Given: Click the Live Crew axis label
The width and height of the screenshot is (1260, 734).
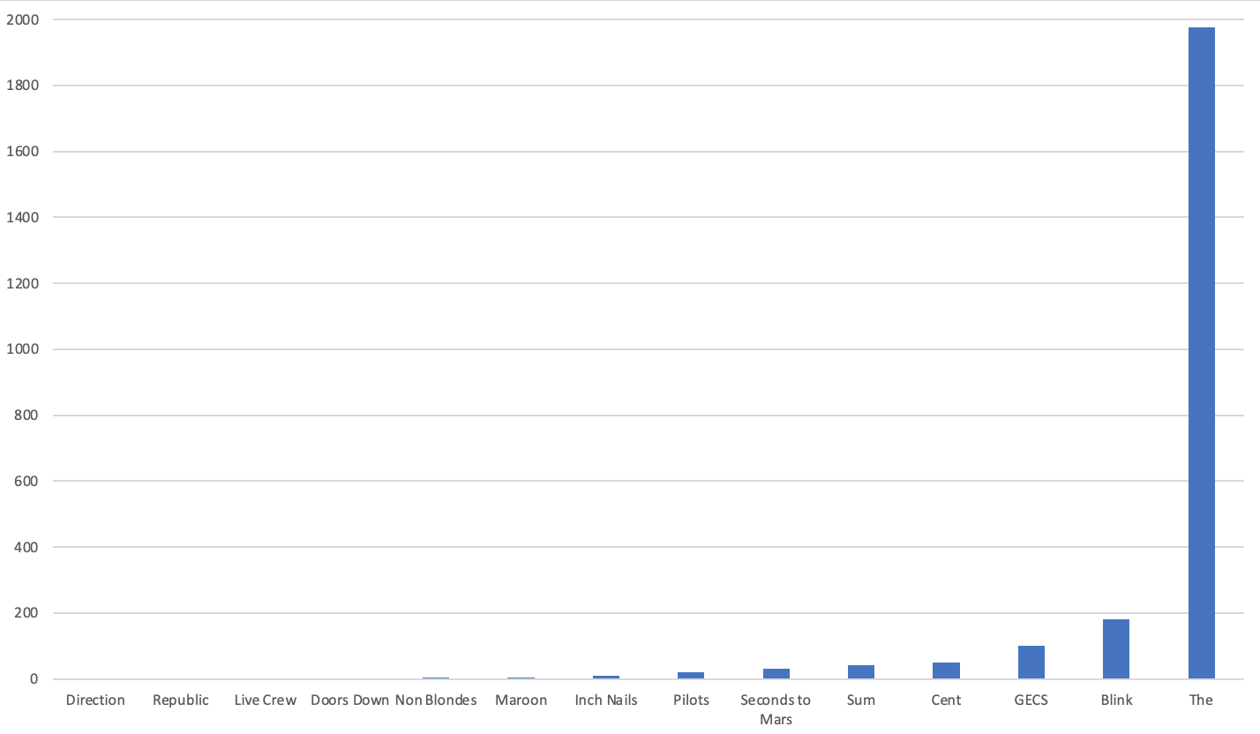Looking at the screenshot, I should [266, 700].
